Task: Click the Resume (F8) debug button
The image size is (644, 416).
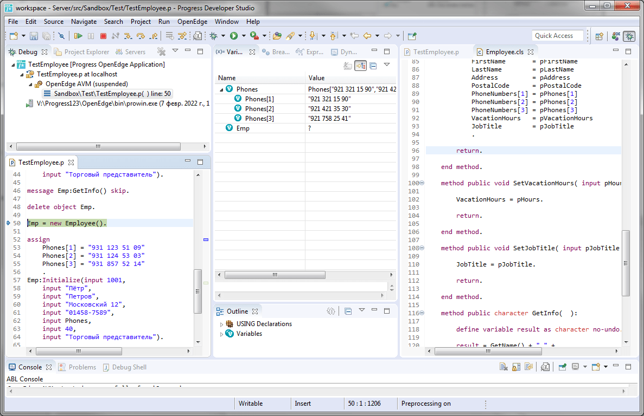Action: [x=78, y=36]
